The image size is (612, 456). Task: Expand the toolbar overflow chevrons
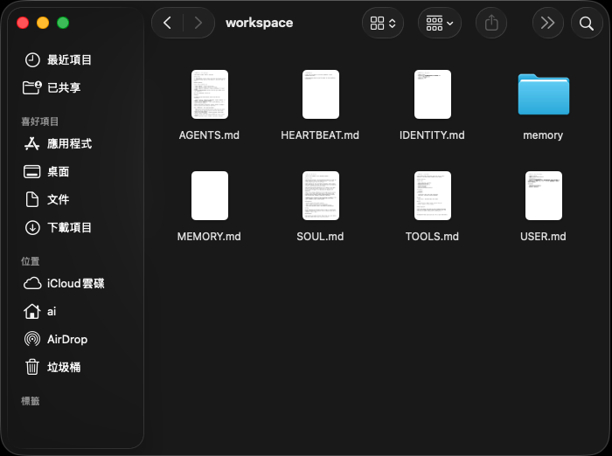click(547, 23)
